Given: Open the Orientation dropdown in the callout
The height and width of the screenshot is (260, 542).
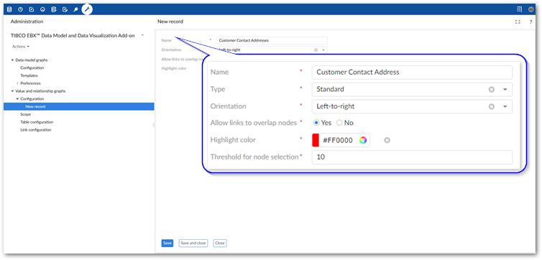Looking at the screenshot, I should pos(505,106).
